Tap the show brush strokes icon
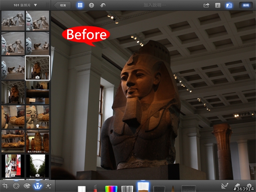Viewport: 256px width, 192px height. click(x=225, y=186)
